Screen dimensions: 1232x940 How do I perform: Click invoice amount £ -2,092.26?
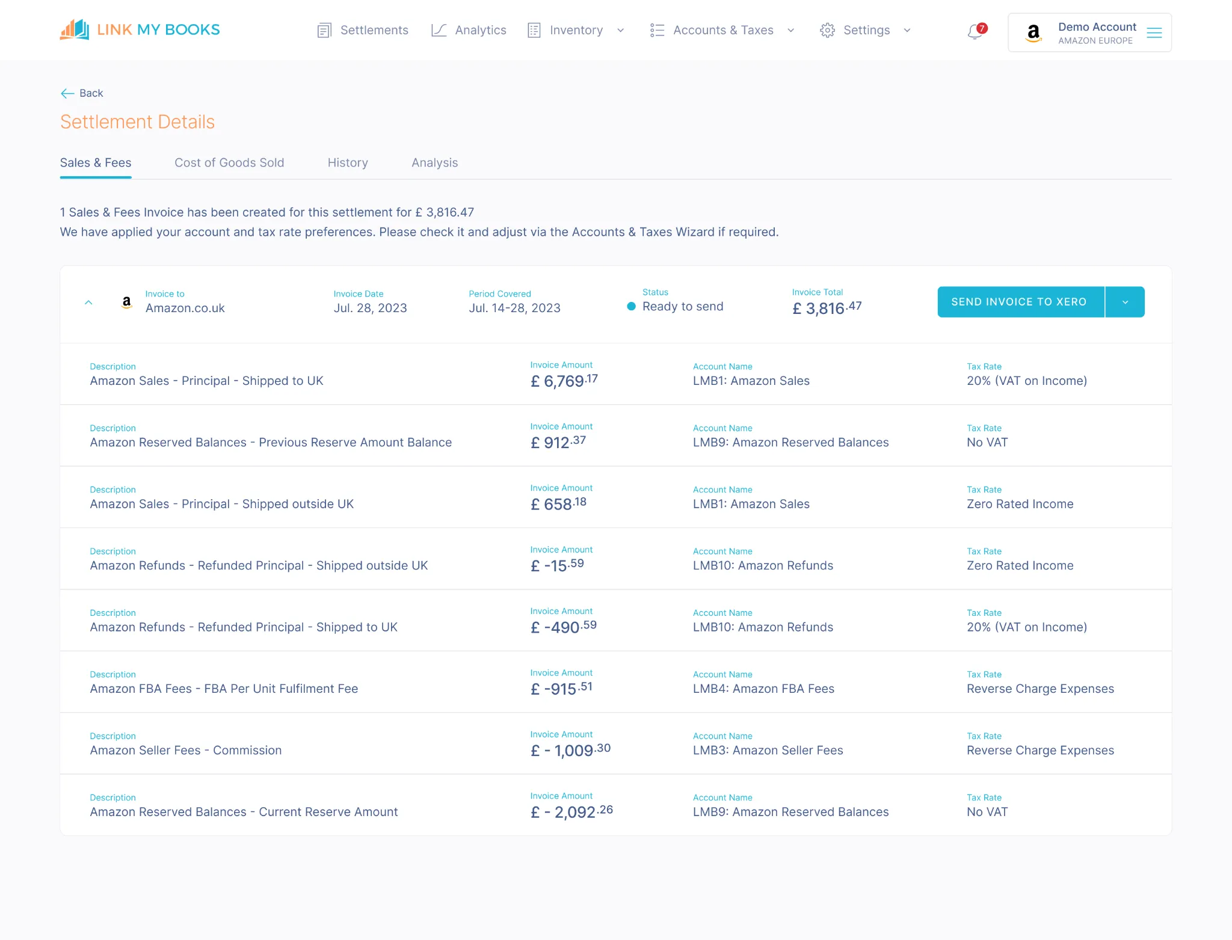point(571,813)
